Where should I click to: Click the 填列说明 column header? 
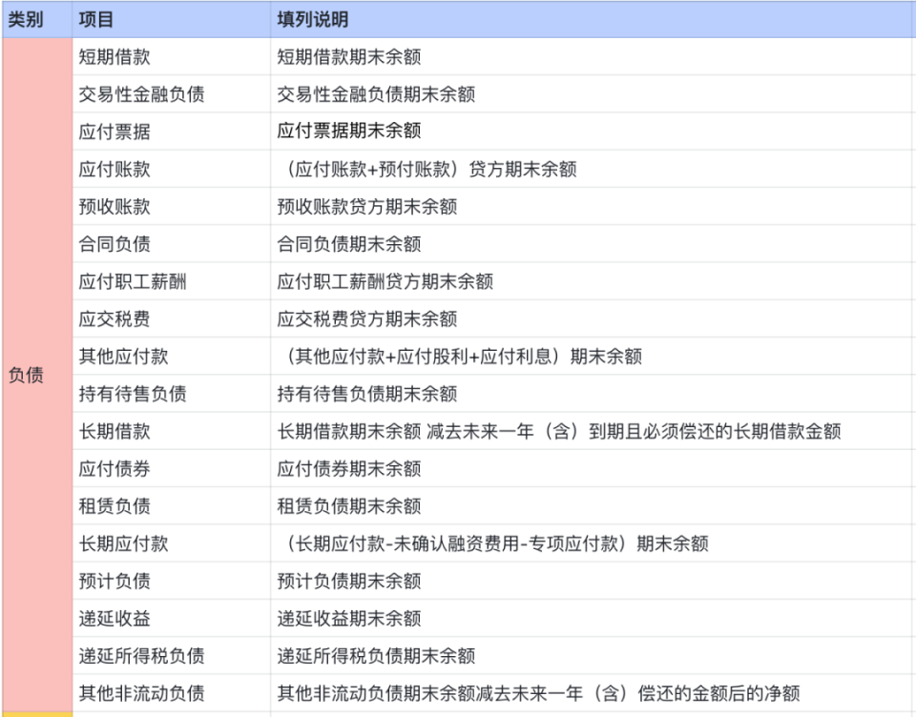(x=593, y=20)
